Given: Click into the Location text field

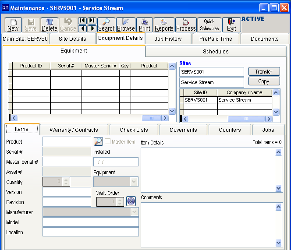Looking at the screenshot, I should tap(90, 232).
